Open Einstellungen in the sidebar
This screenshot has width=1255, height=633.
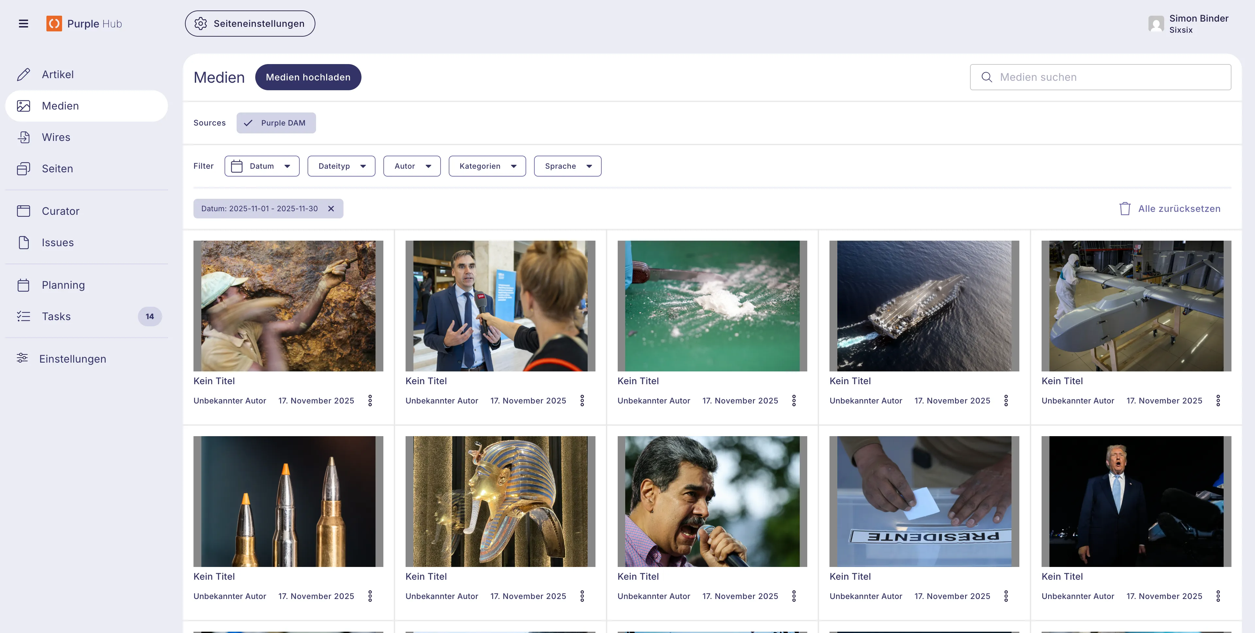tap(87, 359)
